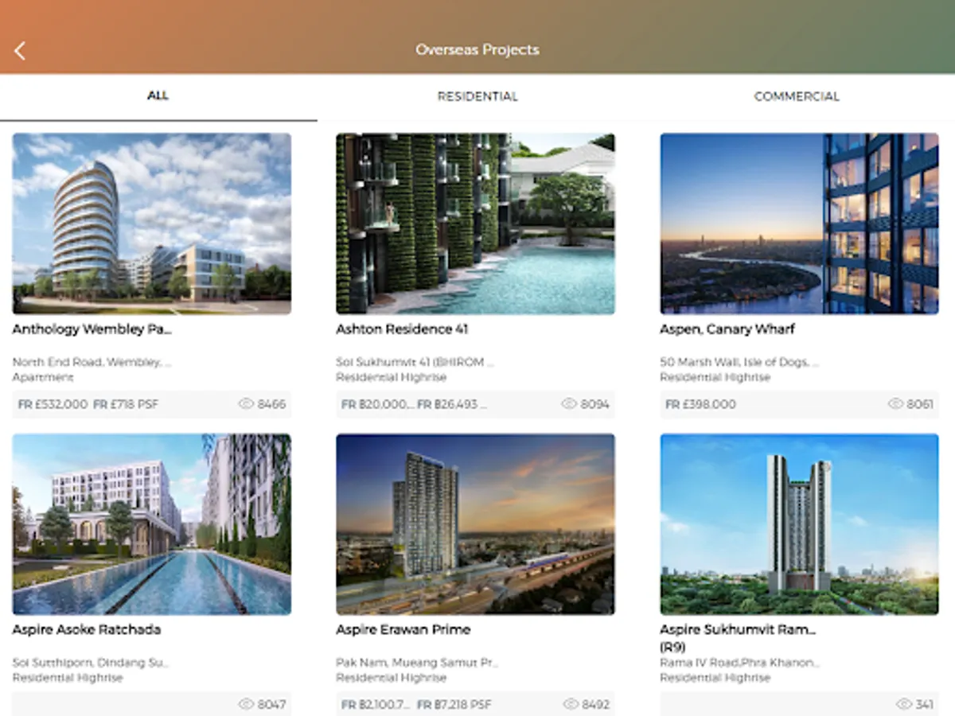Click the Soi Sukhumvit 41 address
Image resolution: width=955 pixels, height=716 pixels.
[415, 362]
